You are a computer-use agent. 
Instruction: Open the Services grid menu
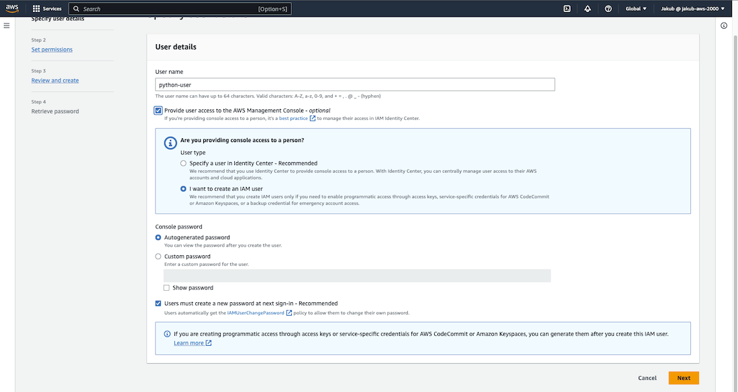click(47, 9)
